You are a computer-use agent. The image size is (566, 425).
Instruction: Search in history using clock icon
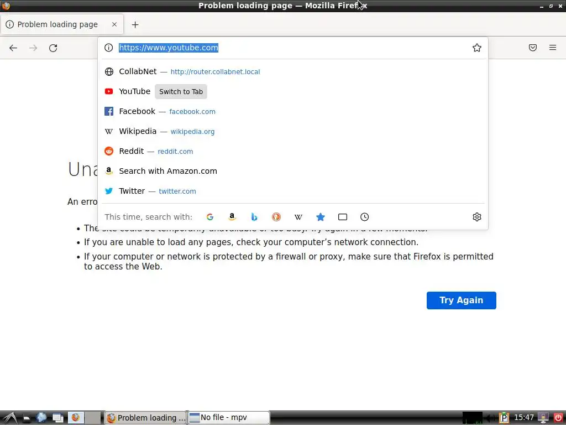[x=365, y=217]
